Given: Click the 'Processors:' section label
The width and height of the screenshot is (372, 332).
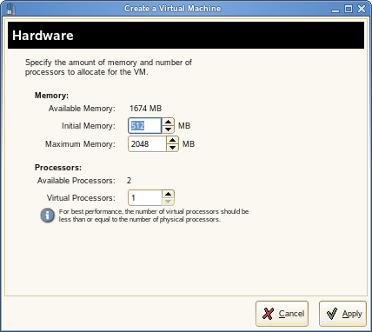Looking at the screenshot, I should [x=58, y=168].
